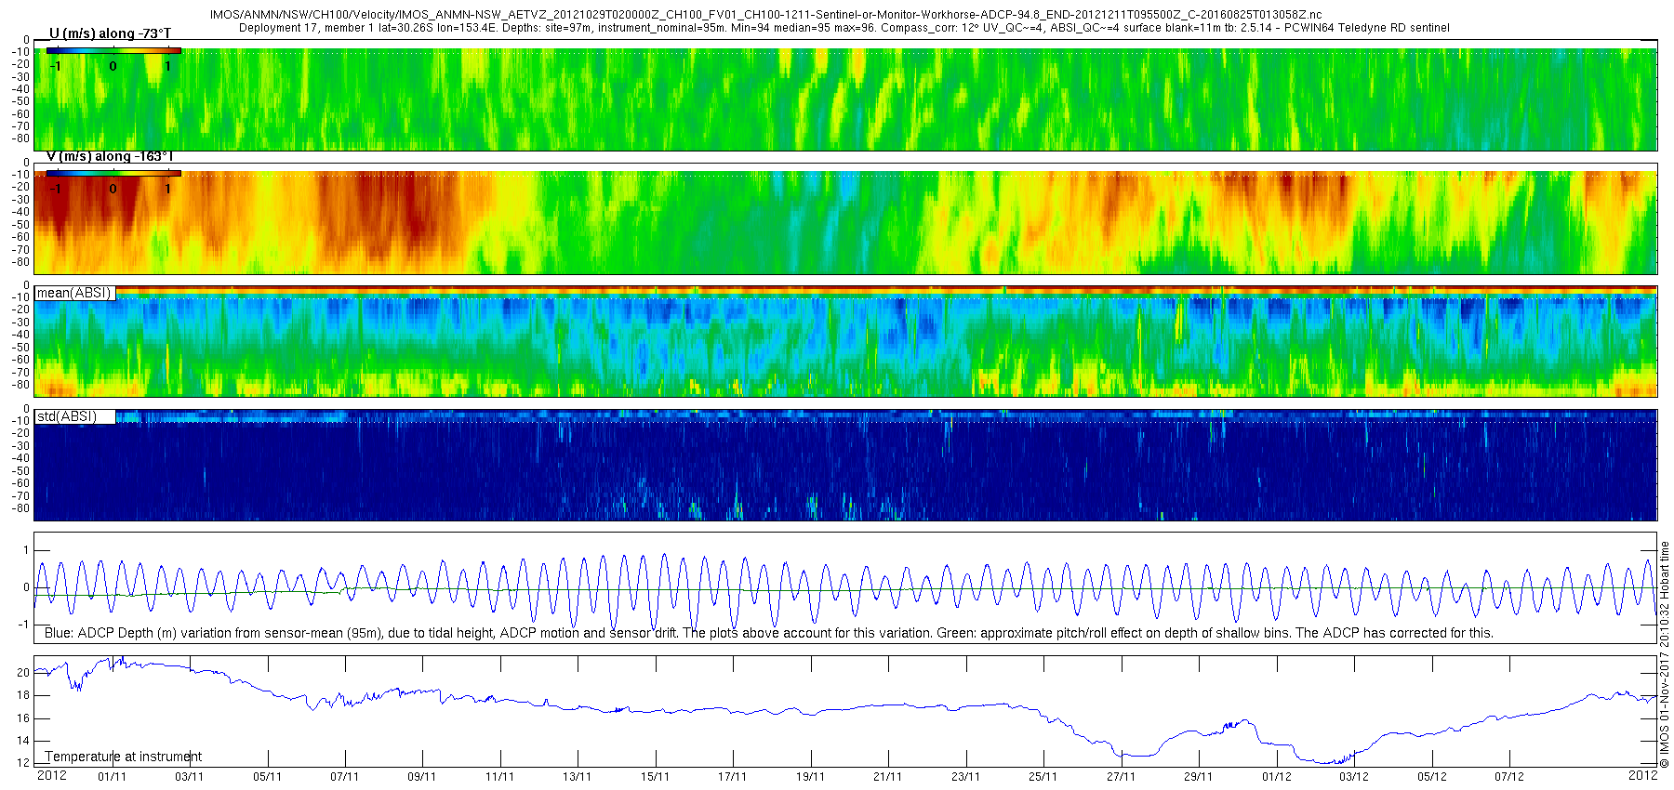Click the 18 tick on temperature axis

point(23,695)
